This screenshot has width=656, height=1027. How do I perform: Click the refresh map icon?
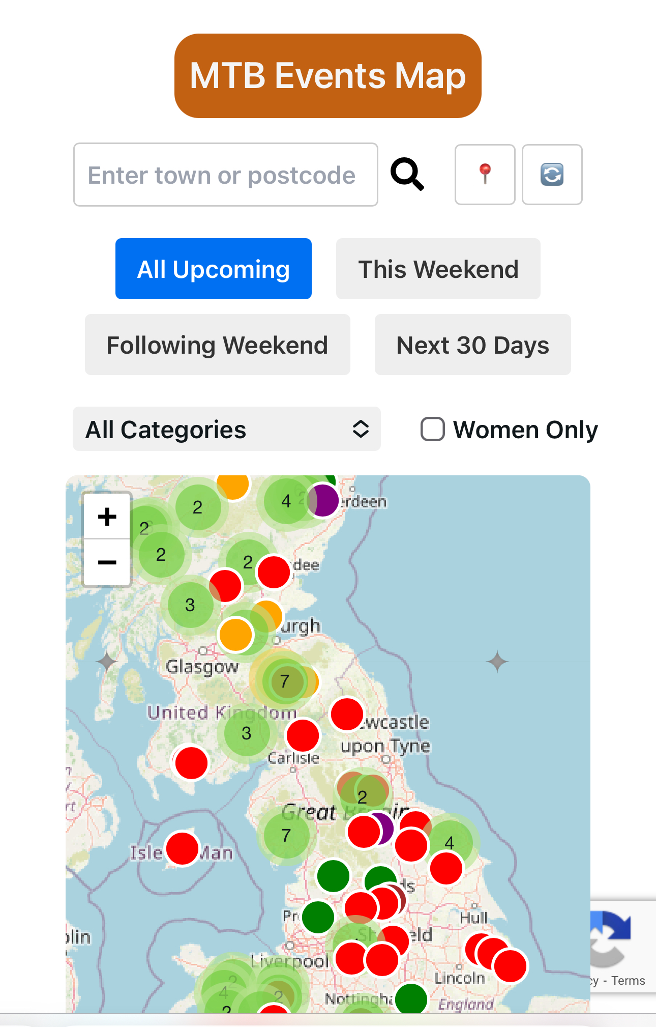tap(552, 175)
